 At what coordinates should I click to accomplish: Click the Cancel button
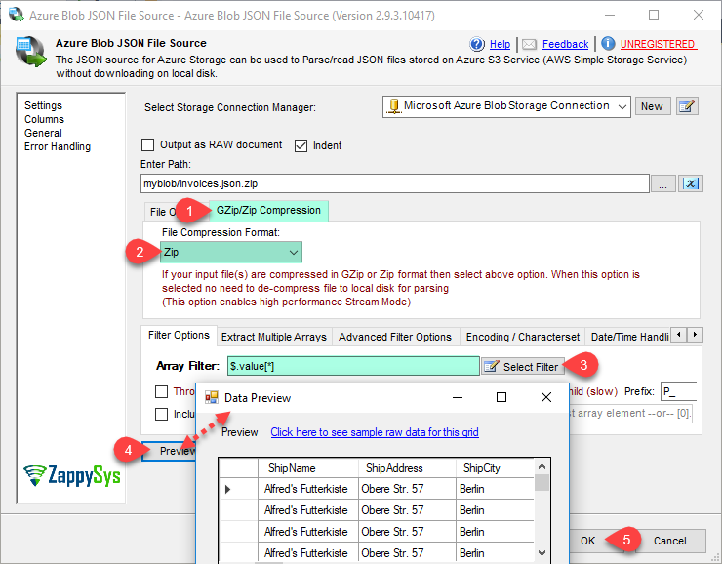(x=670, y=541)
